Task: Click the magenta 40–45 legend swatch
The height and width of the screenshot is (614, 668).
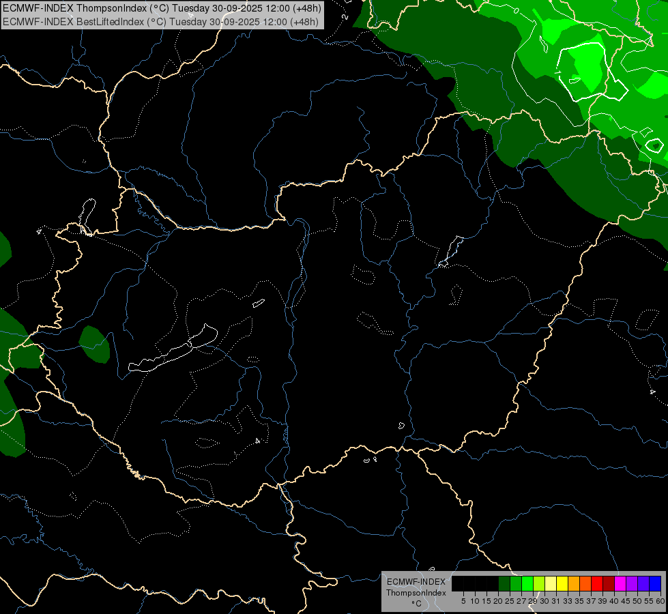Action: (x=620, y=583)
